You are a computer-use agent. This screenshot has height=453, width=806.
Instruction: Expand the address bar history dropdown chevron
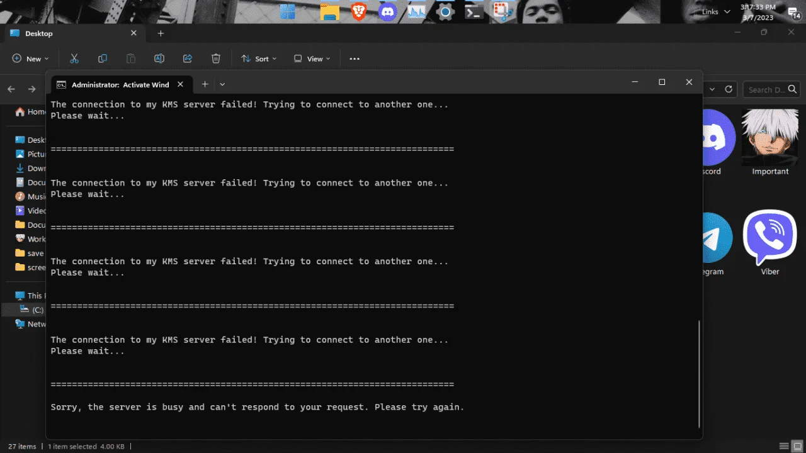[x=713, y=89]
